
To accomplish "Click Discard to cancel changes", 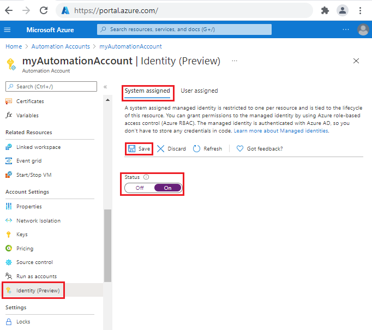I will 171,149.
